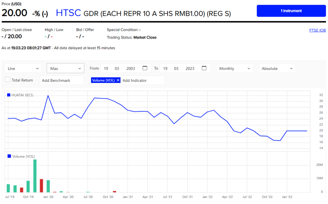Remove the Volume (VOL) indicator tag
Screen dimensions: 328x204
coord(118,80)
